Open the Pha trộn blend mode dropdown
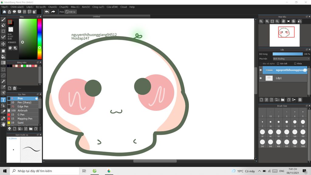 pos(291,59)
